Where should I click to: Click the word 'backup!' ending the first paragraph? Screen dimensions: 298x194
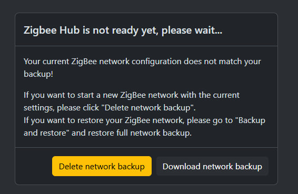click(x=38, y=74)
